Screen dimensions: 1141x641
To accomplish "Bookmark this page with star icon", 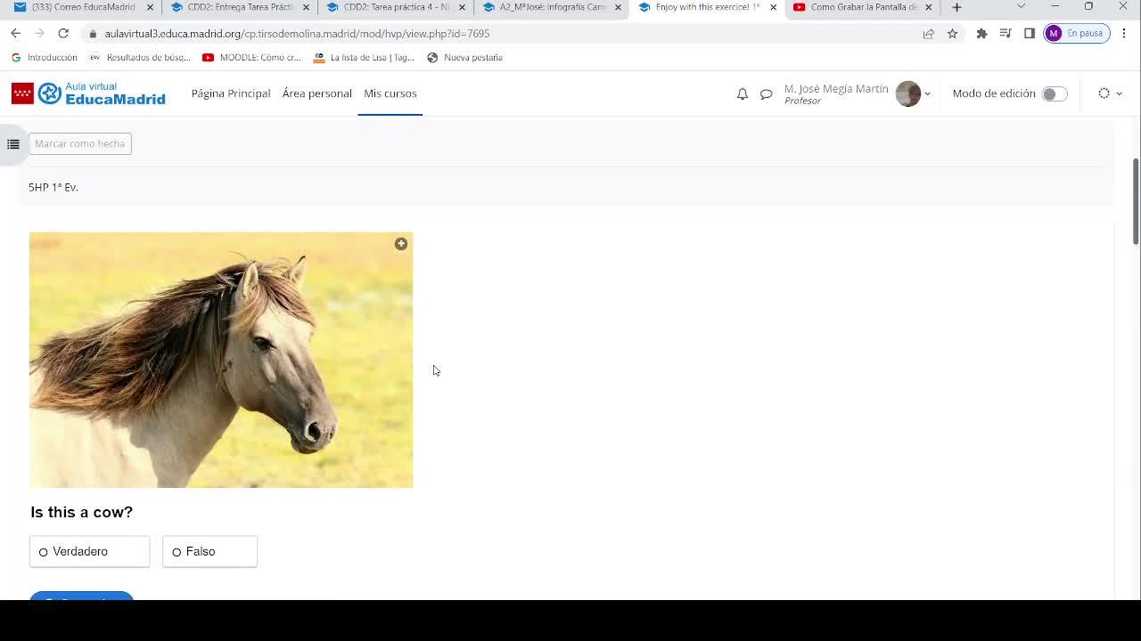I will (952, 34).
